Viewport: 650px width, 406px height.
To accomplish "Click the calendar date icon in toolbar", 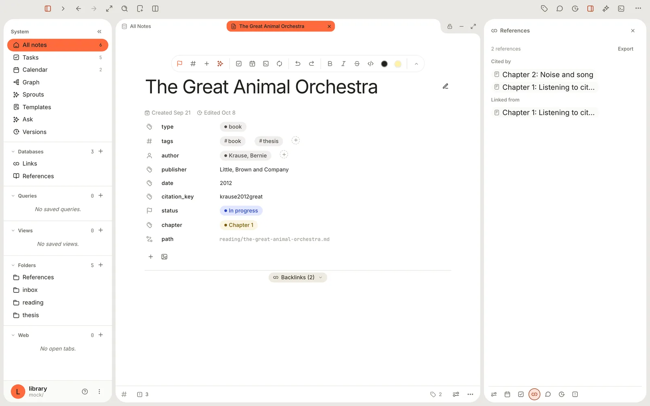I will [252, 64].
